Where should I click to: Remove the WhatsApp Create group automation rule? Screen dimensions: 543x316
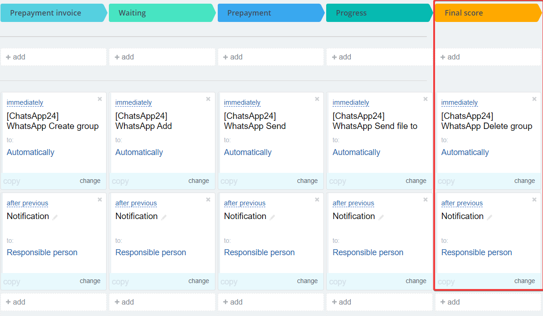coord(100,99)
